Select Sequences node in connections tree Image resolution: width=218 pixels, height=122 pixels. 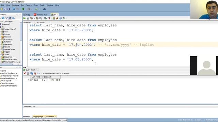coord(8,57)
